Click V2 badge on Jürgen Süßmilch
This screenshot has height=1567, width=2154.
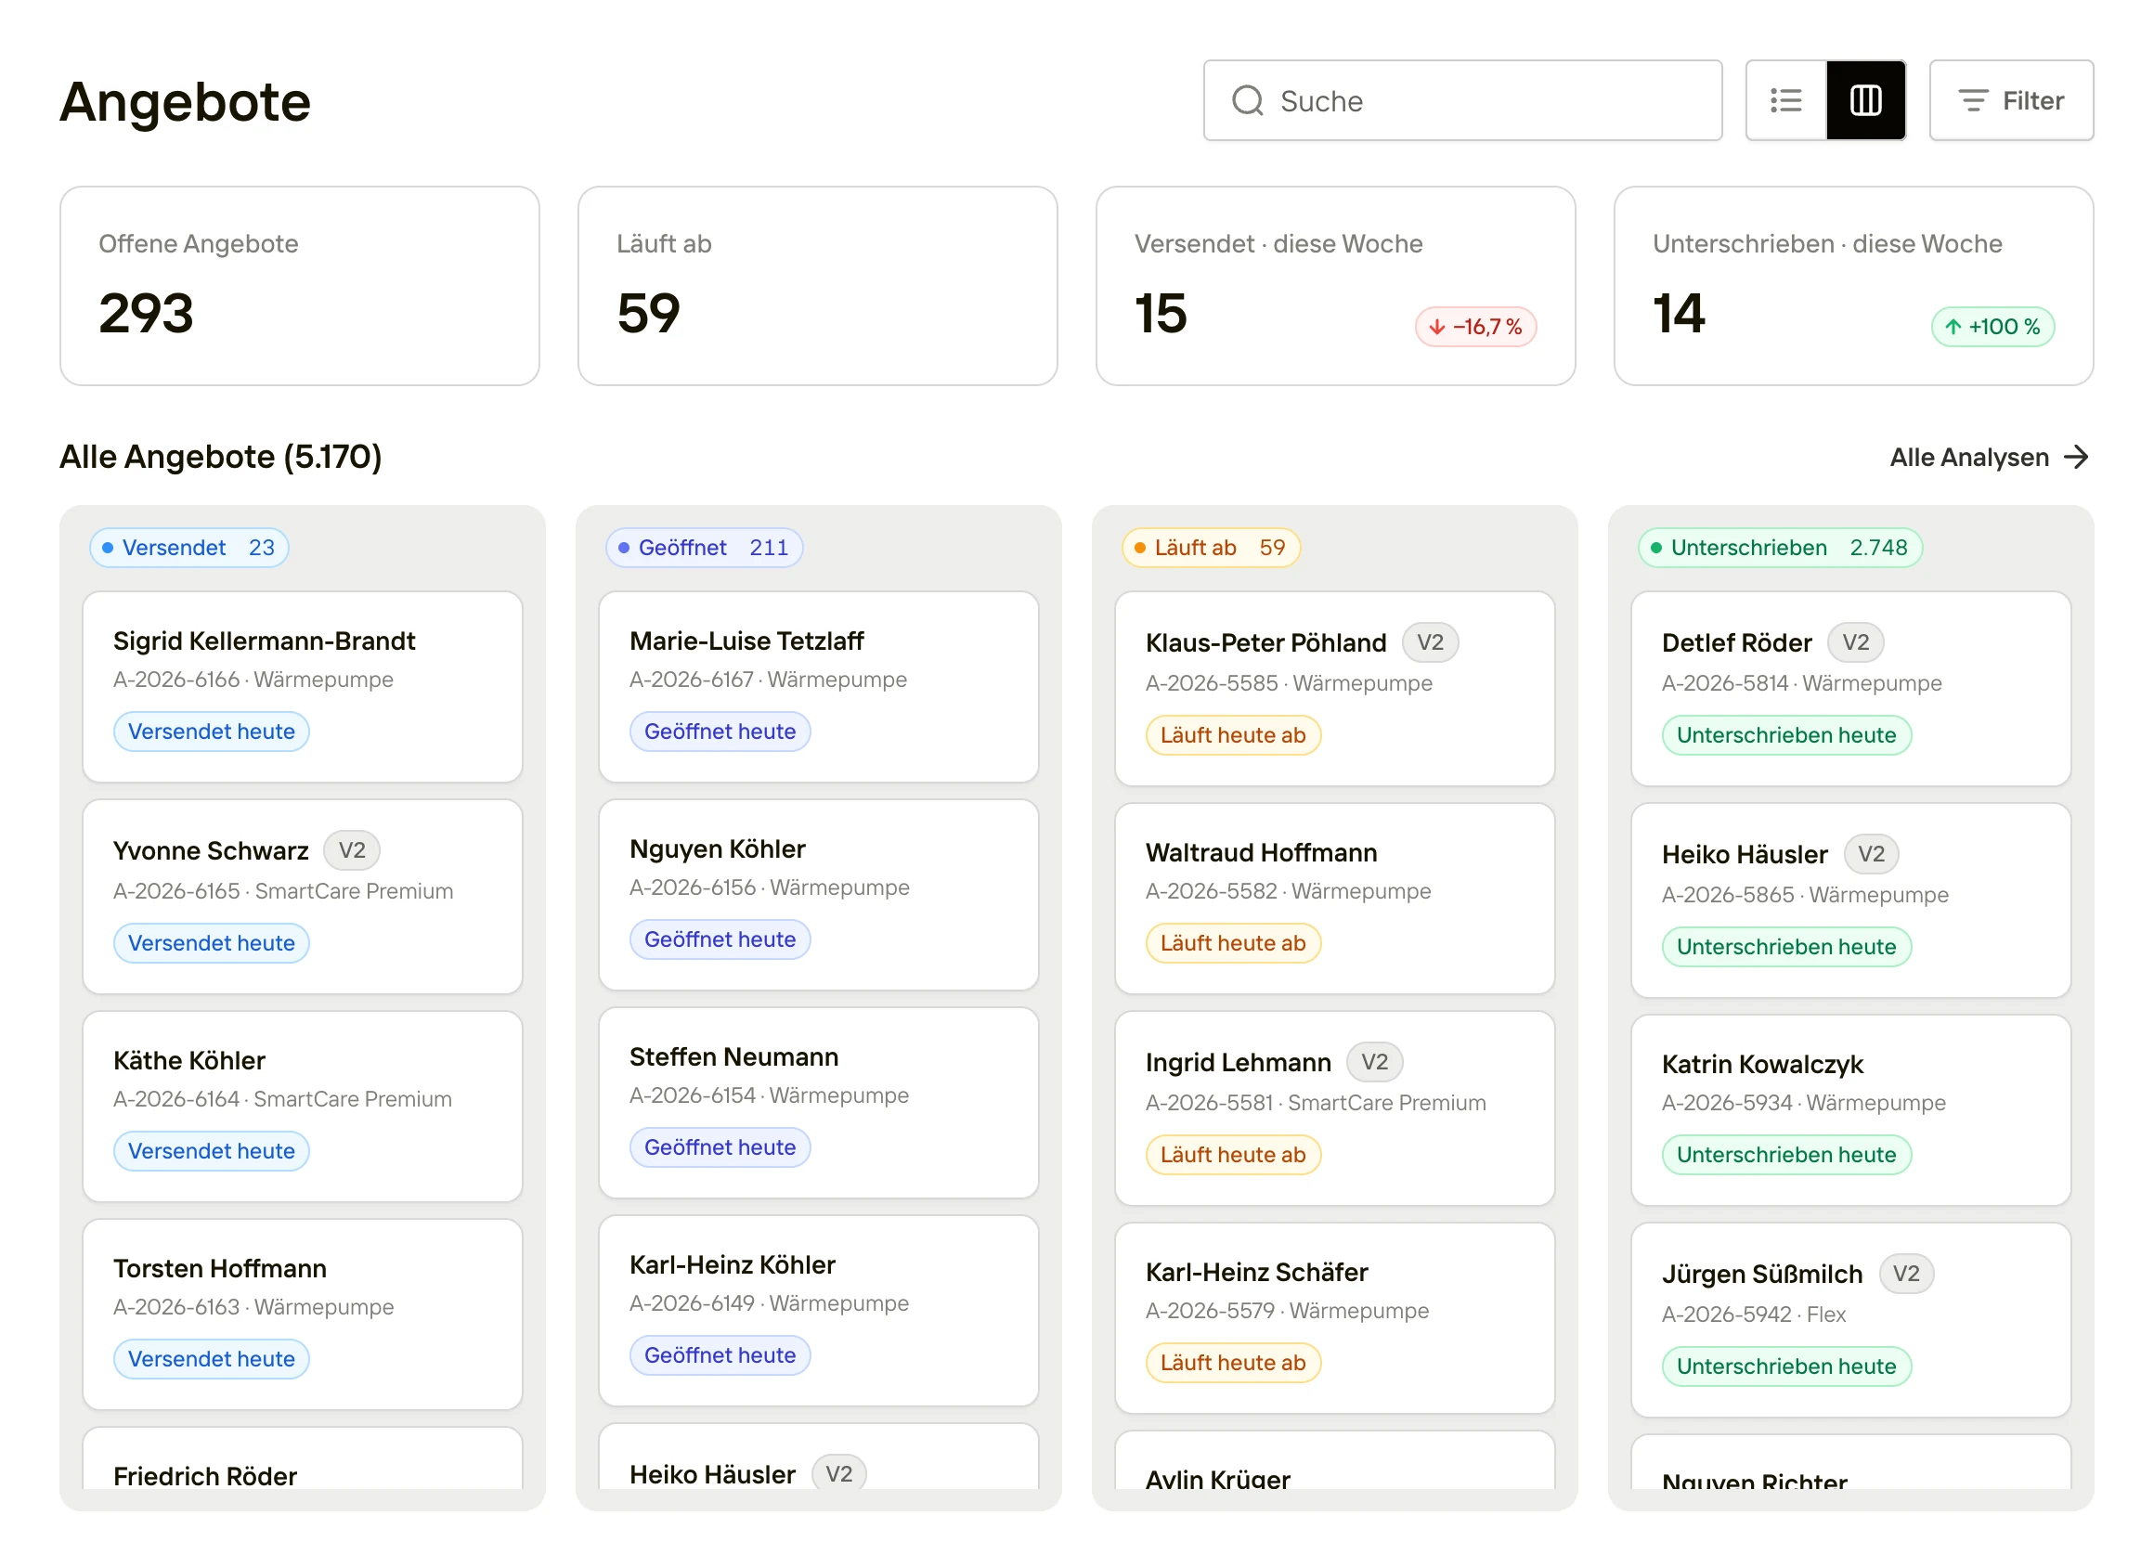[x=1906, y=1274]
